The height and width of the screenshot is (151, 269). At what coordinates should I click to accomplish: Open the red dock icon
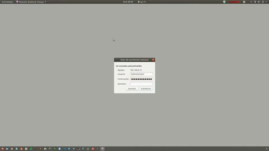pyautogui.click(x=93, y=149)
